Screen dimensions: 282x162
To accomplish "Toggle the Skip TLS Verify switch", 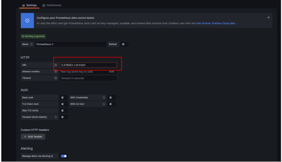I will click(x=63, y=111).
